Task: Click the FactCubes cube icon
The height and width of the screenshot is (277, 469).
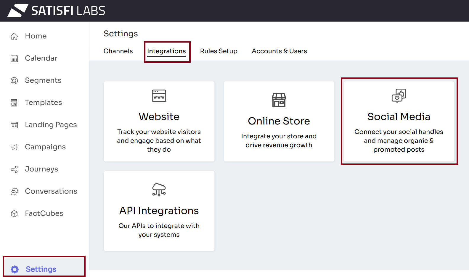Action: click(x=14, y=214)
